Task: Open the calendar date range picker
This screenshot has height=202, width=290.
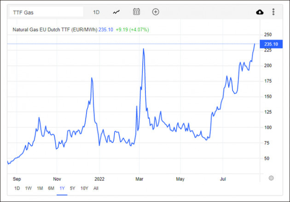Action: pos(137,12)
